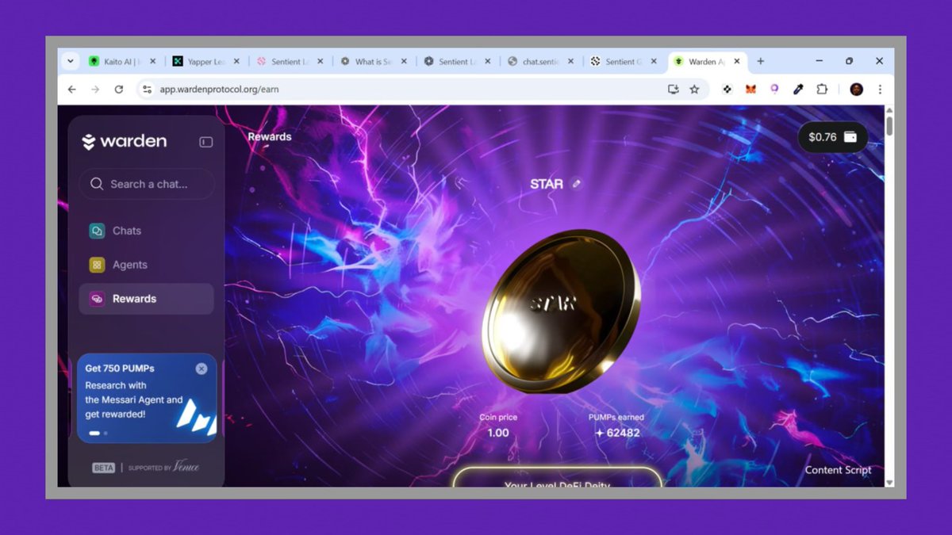The image size is (952, 535).
Task: Click the page vertical scrollbar thumb
Action: pyautogui.click(x=889, y=125)
